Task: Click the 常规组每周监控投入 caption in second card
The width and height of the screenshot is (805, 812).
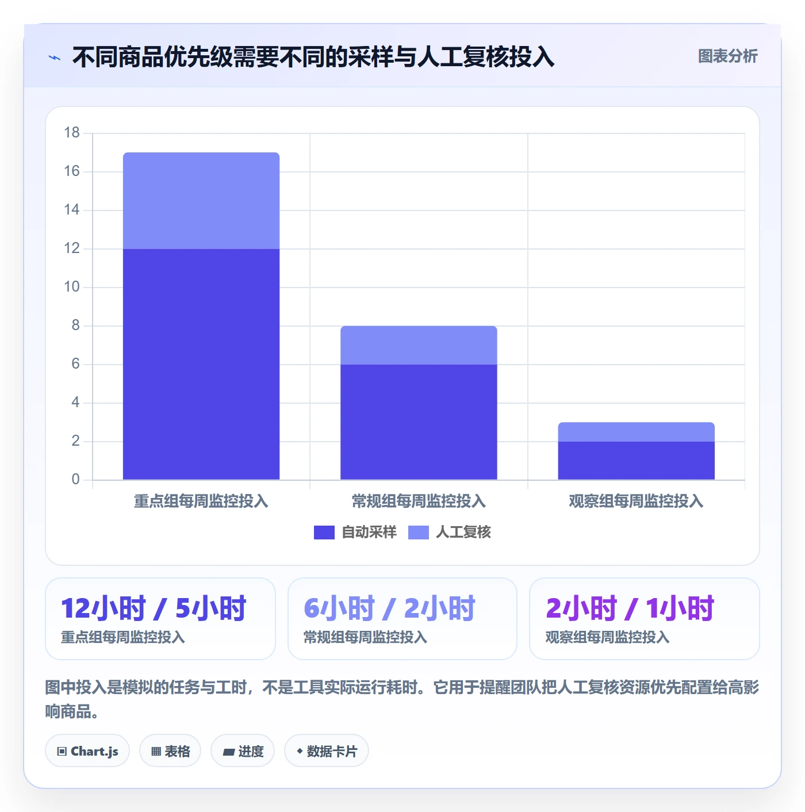Action: pyautogui.click(x=365, y=638)
